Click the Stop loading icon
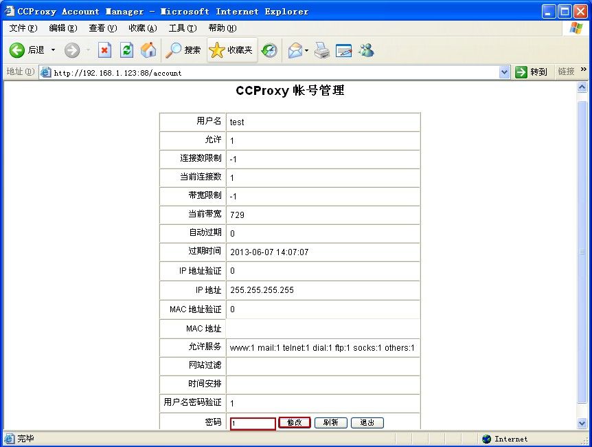 104,50
